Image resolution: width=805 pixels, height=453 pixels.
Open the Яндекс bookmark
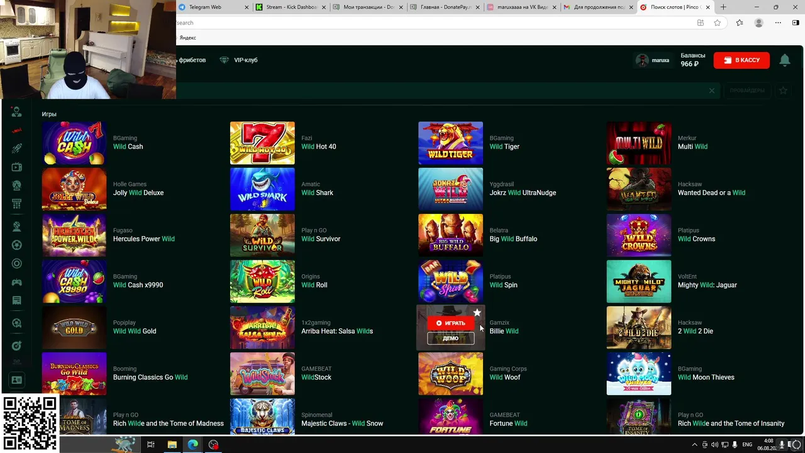click(187, 38)
